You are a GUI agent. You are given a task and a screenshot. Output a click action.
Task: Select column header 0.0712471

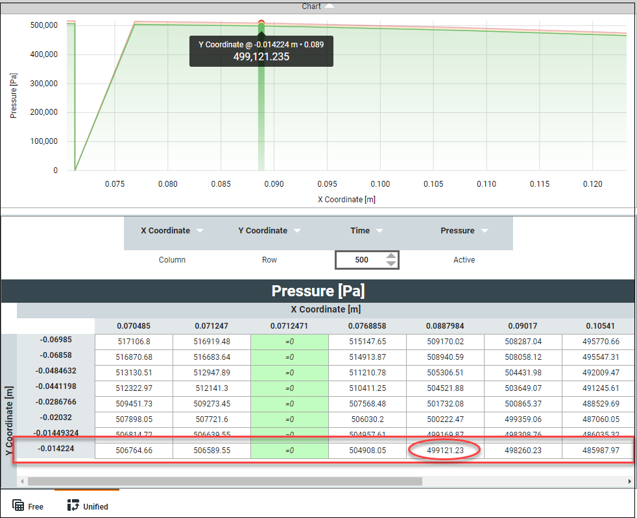click(289, 326)
